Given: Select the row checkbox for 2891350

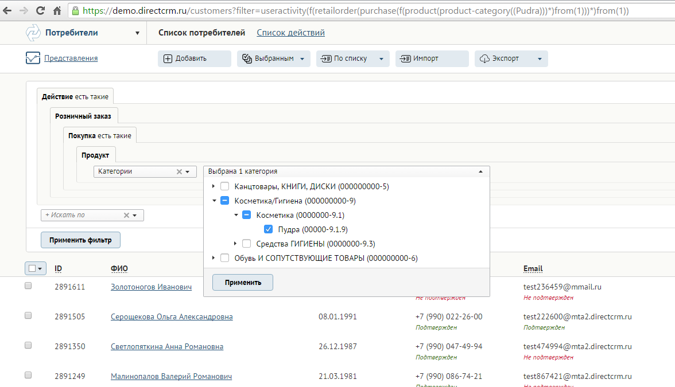Looking at the screenshot, I should [x=29, y=345].
